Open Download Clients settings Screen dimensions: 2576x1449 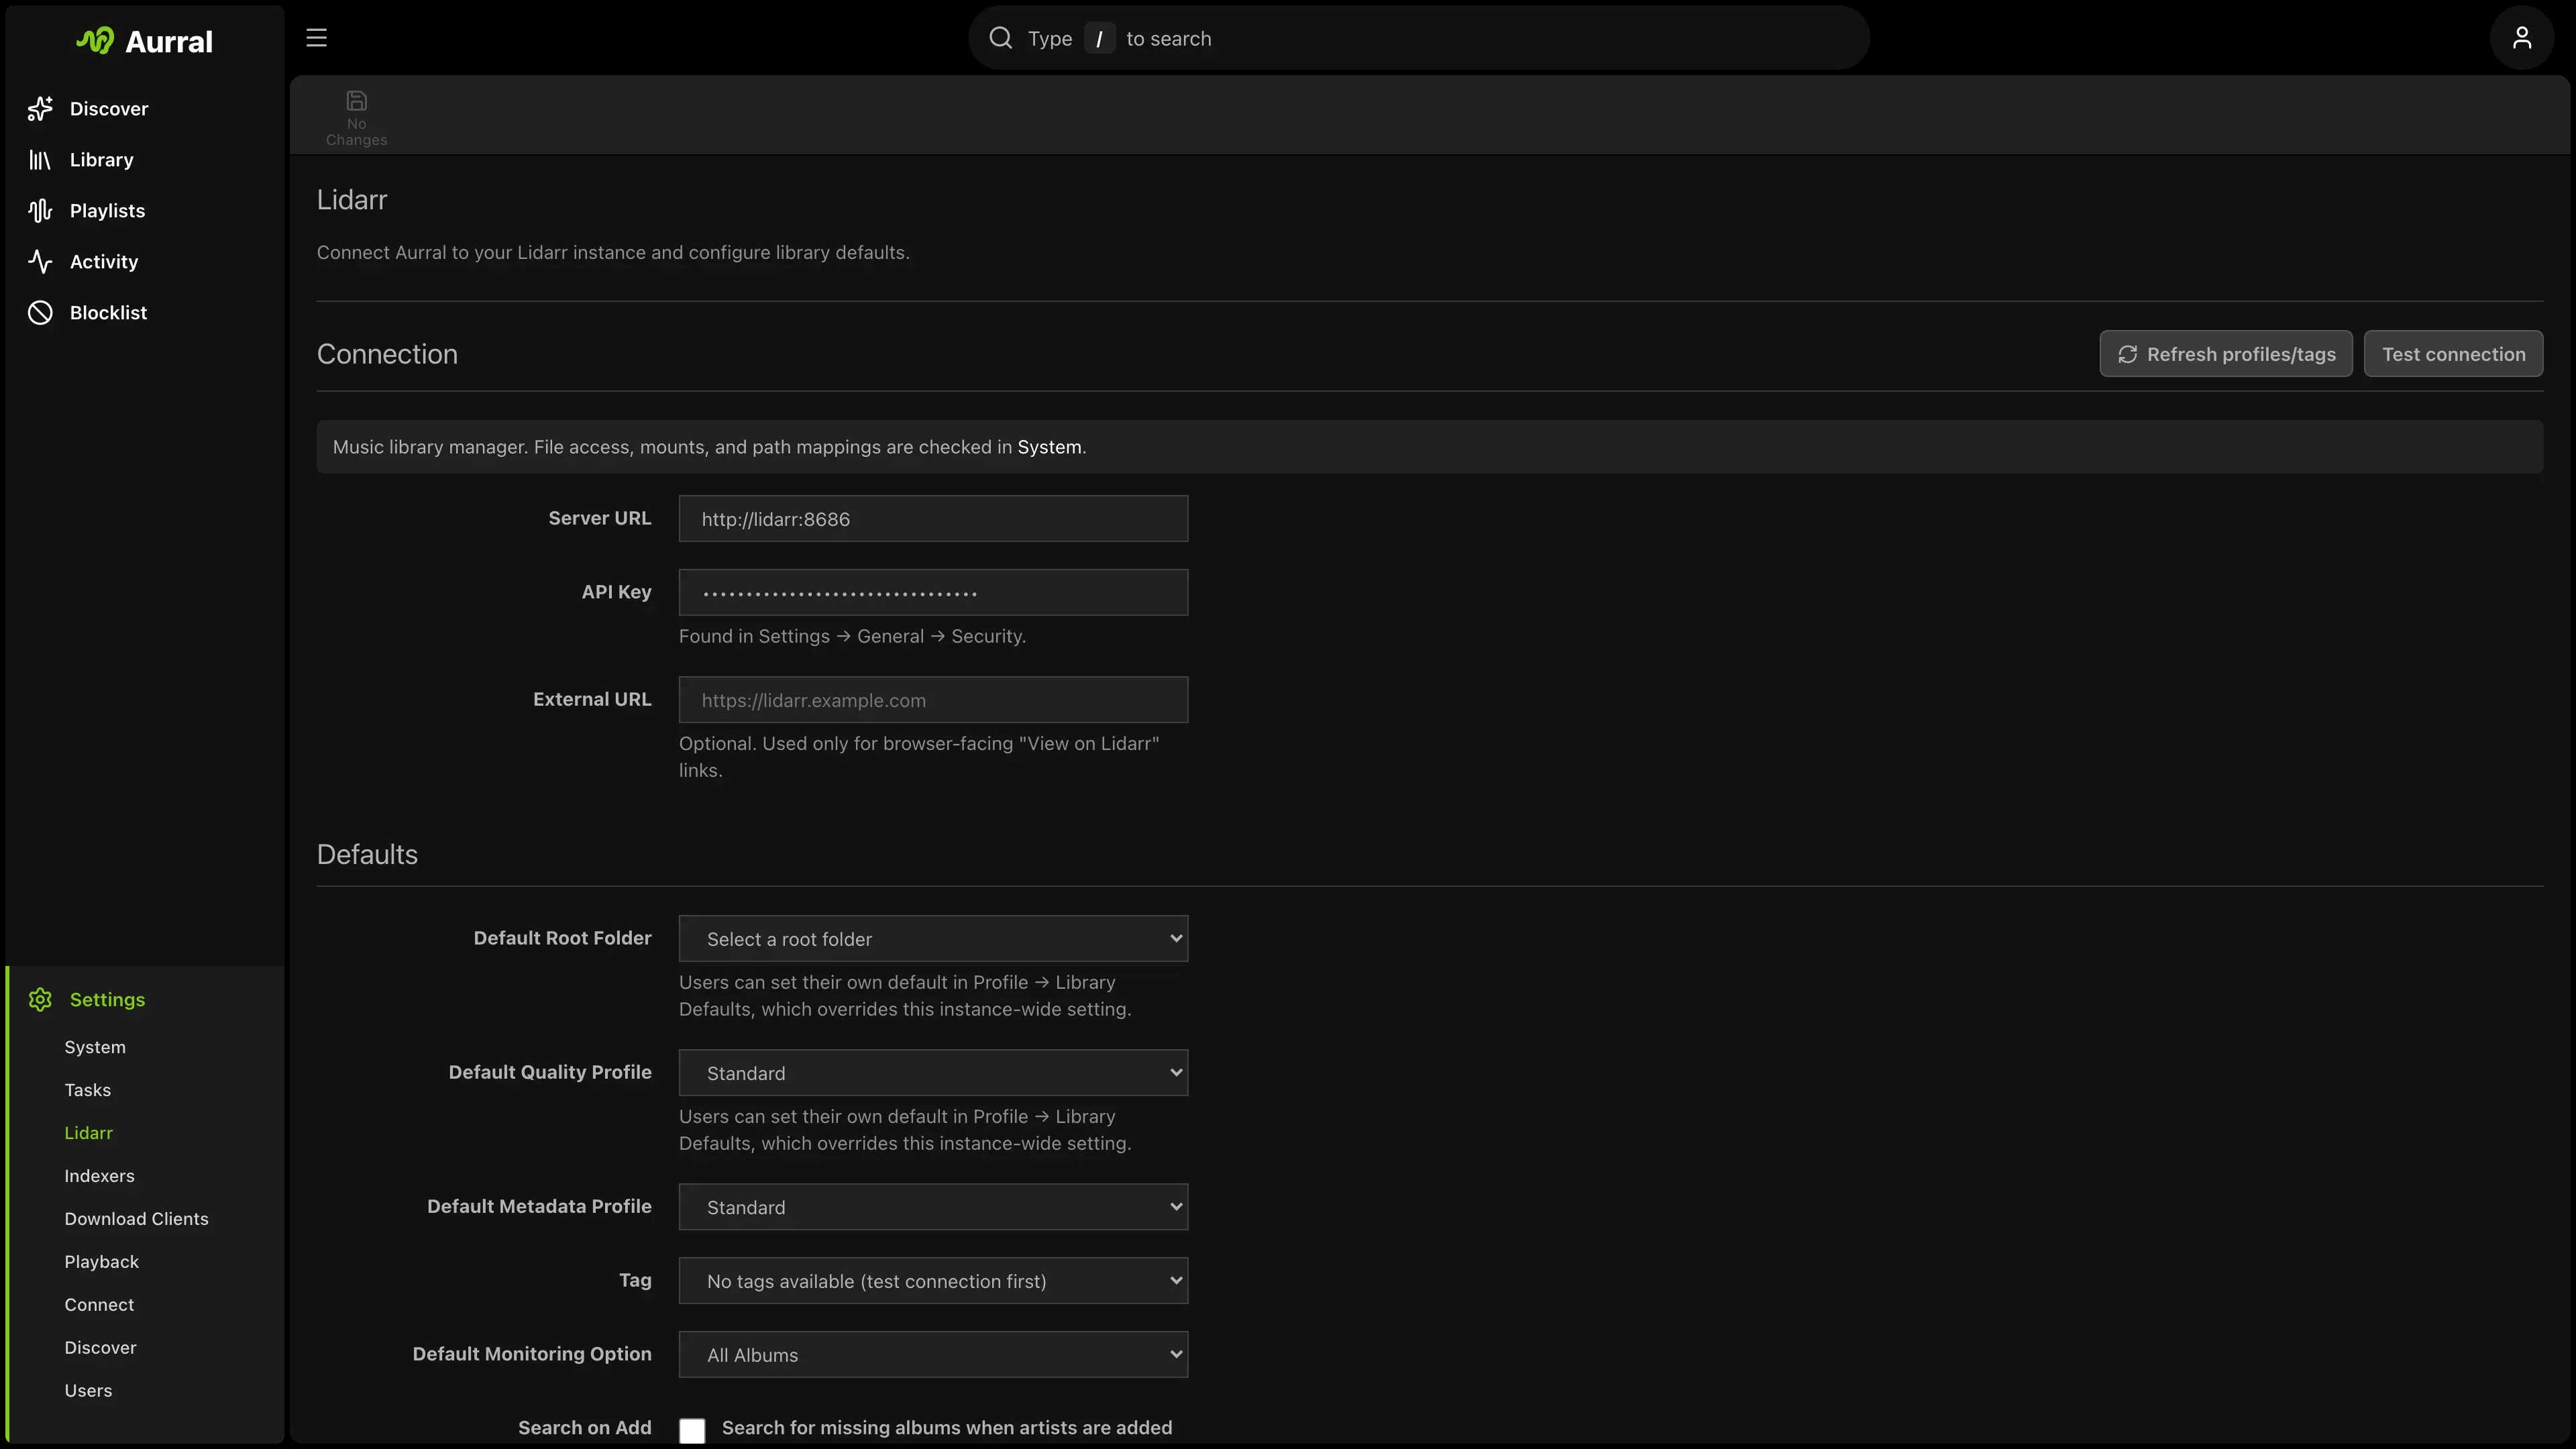pos(137,1219)
